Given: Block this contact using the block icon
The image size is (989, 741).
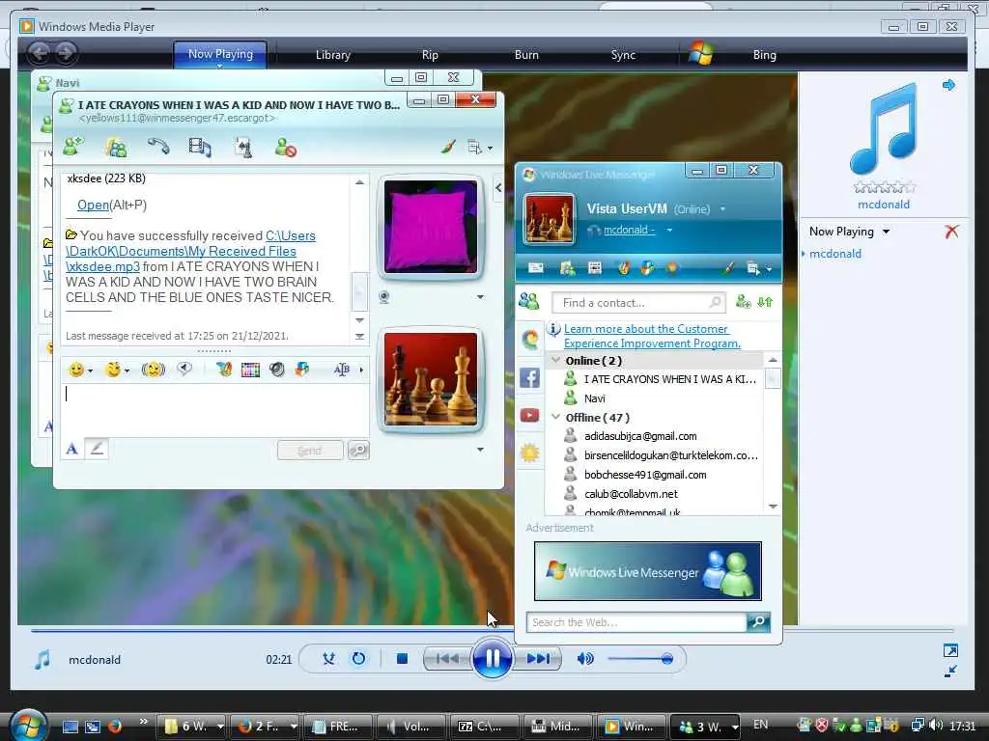Looking at the screenshot, I should click(286, 148).
